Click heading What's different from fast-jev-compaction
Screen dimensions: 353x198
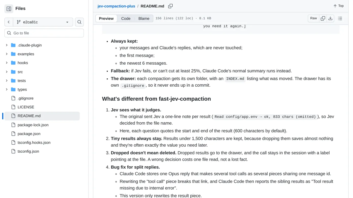click(156, 99)
